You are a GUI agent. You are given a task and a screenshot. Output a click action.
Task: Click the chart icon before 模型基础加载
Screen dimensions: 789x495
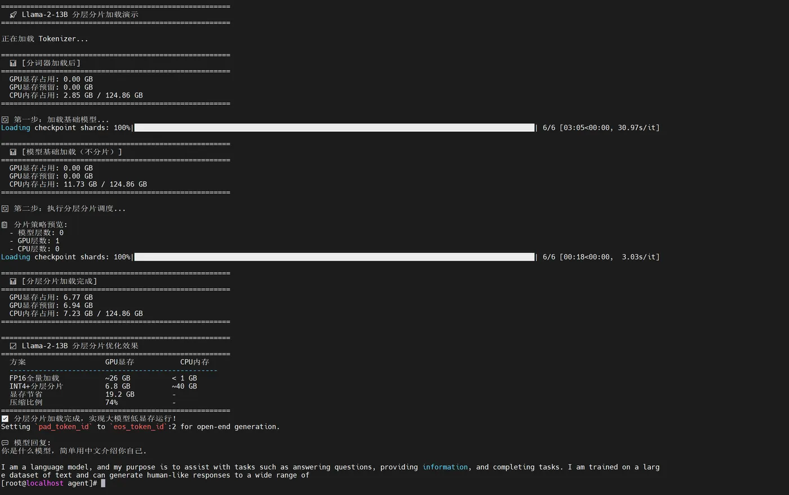[13, 152]
